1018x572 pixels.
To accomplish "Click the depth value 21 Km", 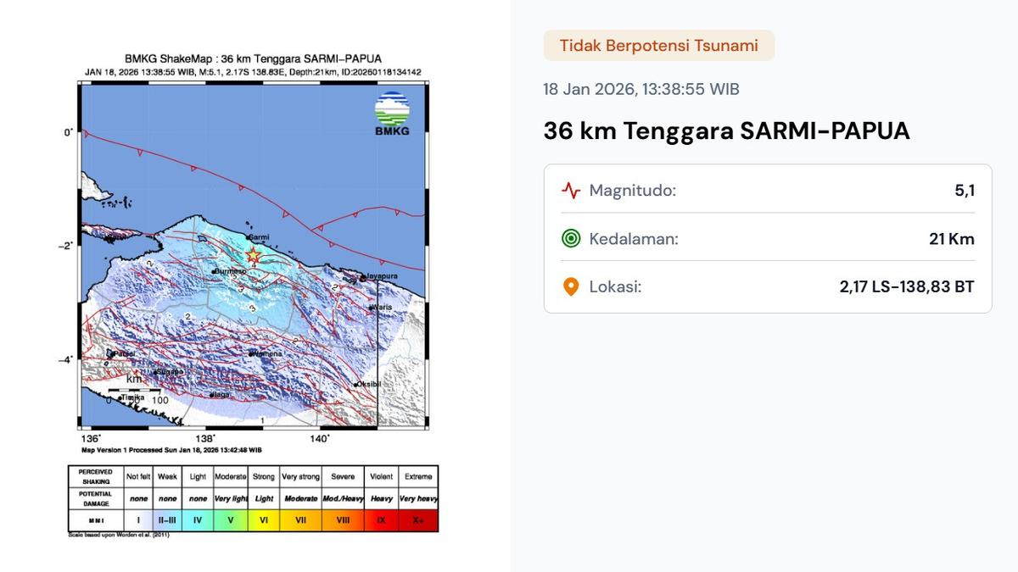I will coord(954,239).
